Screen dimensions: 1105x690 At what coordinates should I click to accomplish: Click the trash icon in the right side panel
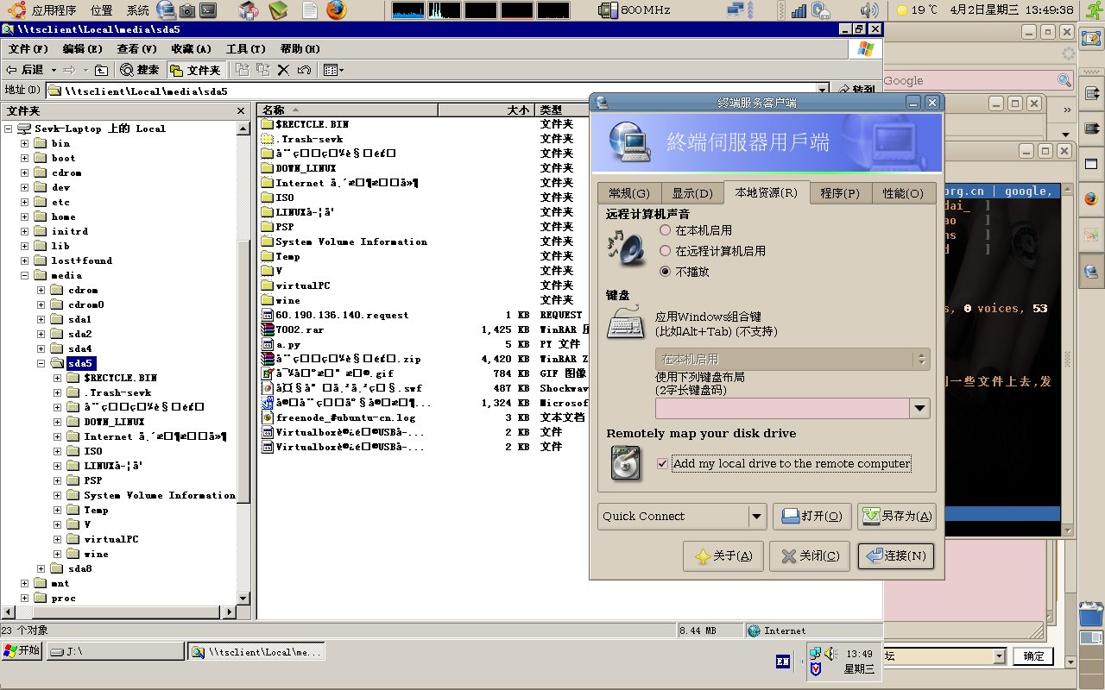click(1092, 613)
